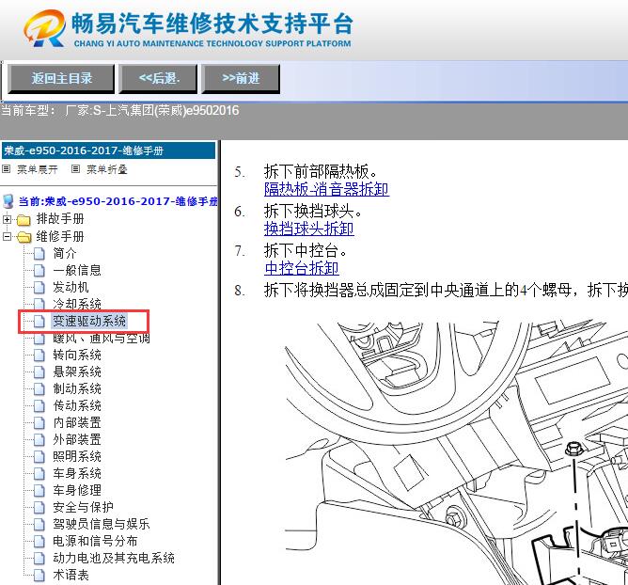Click the page icon beside 安全与保护
628x585 pixels.
(x=39, y=508)
